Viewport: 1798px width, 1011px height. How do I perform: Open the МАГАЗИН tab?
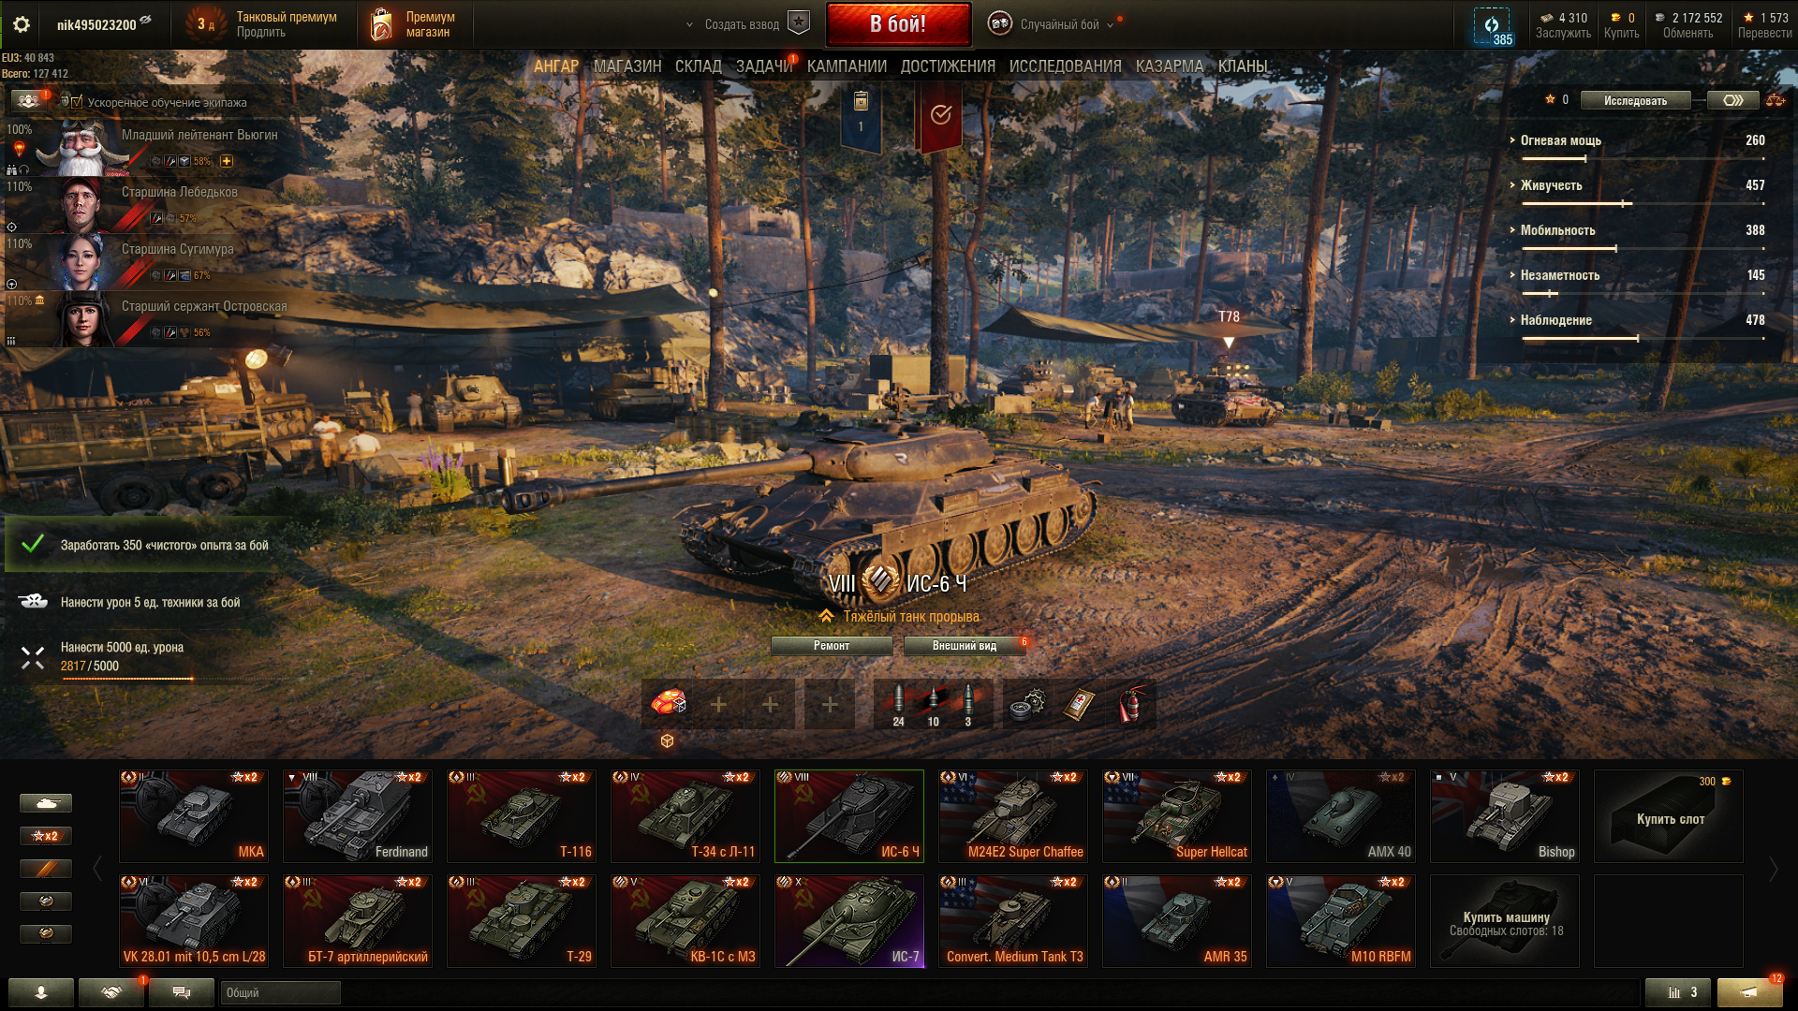626,66
